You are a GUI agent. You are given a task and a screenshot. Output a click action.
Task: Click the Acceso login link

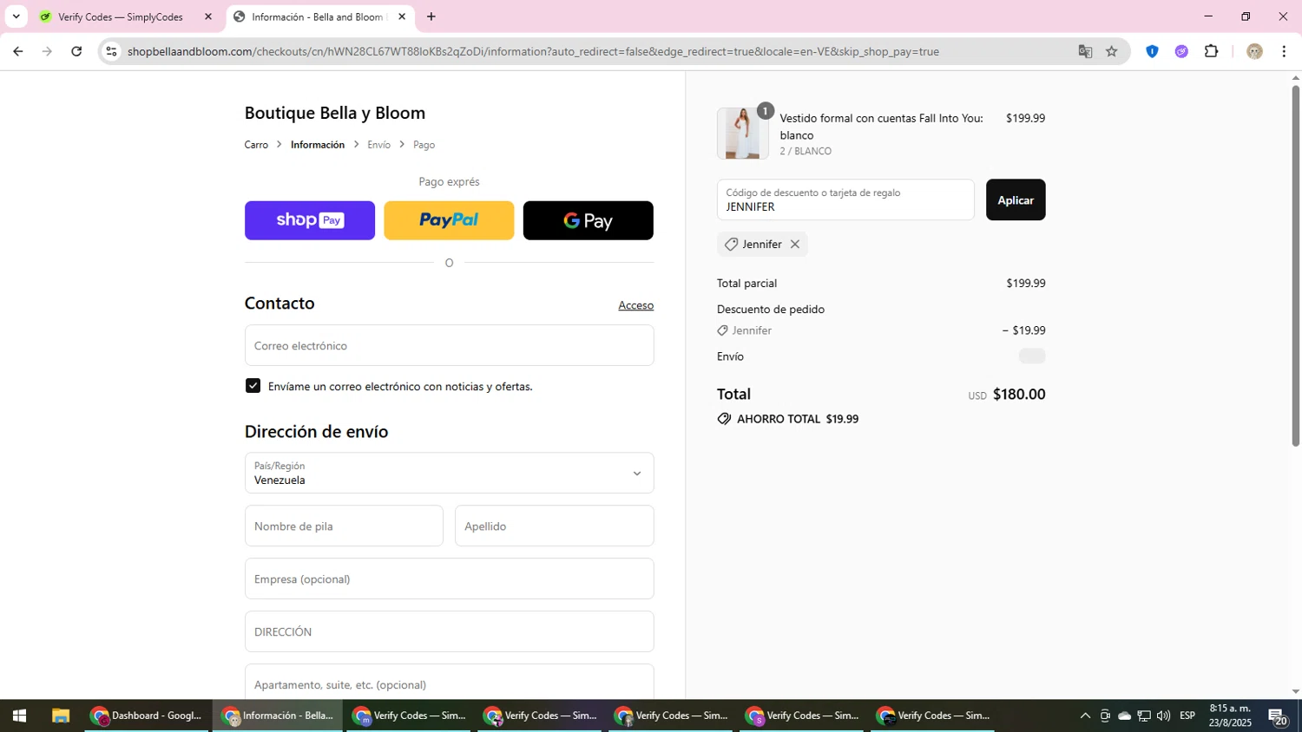(636, 305)
